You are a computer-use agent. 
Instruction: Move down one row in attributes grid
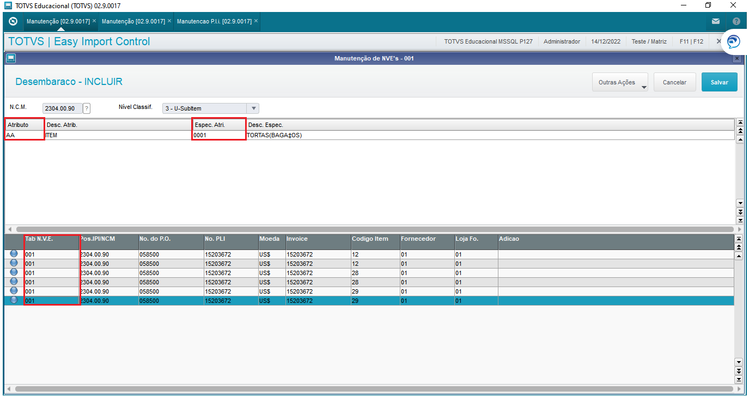740,203
